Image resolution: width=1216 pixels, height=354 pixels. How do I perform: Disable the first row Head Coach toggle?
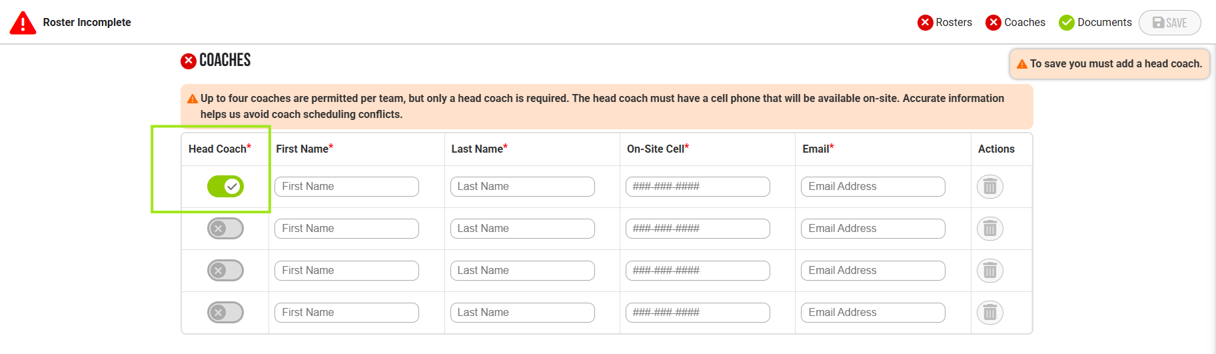pos(225,187)
